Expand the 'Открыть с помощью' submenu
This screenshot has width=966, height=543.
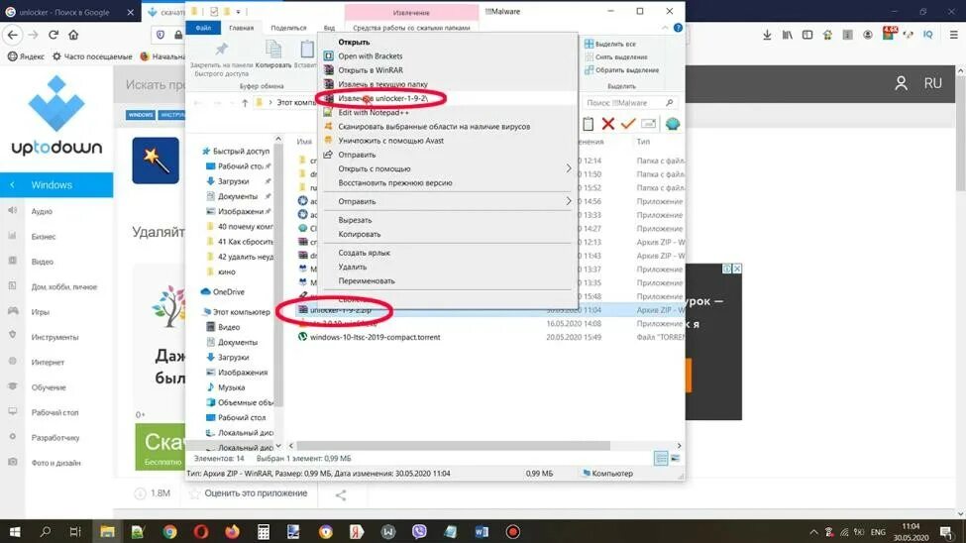568,168
